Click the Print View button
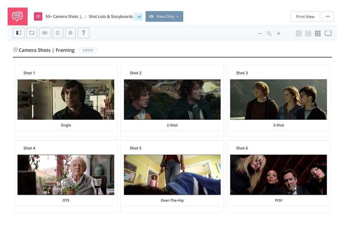Screen dimensions: 345x227 (x=305, y=17)
